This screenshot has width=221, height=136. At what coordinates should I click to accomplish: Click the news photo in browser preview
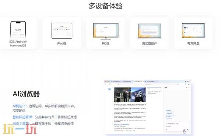(130, 94)
